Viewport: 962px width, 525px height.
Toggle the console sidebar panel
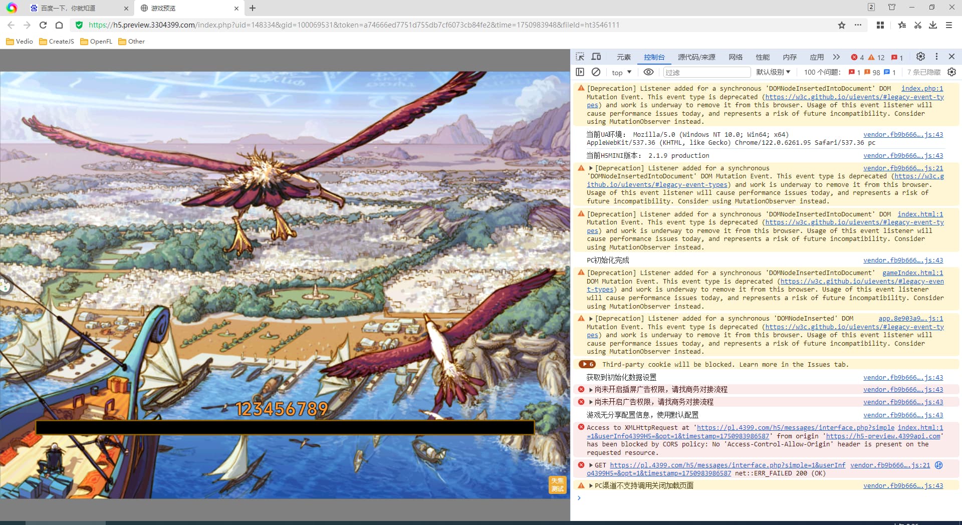580,72
